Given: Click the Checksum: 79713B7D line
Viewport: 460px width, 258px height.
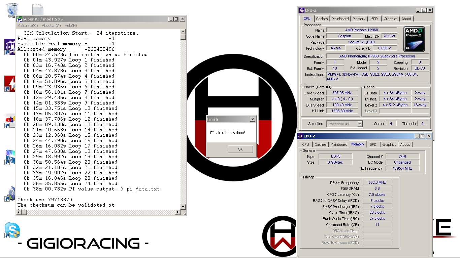Looking at the screenshot, I should click(x=45, y=200).
